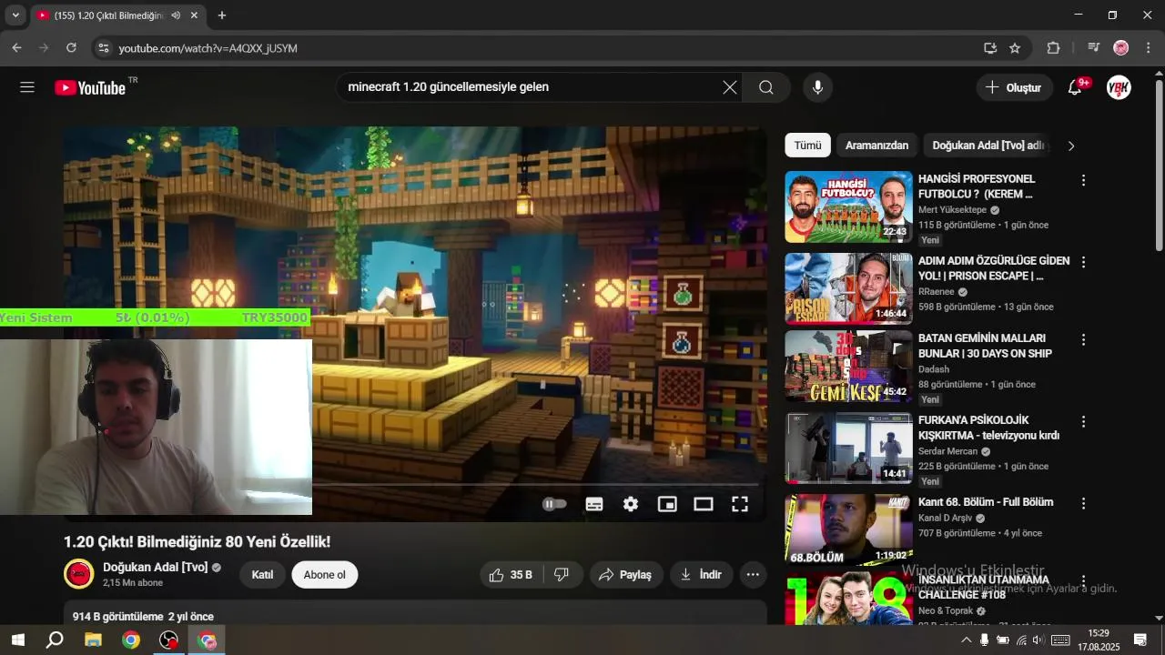This screenshot has width=1165, height=655.
Task: Open options for İNSANLIKTAN UTANMAMA CHALLENGE video
Action: 1083,580
